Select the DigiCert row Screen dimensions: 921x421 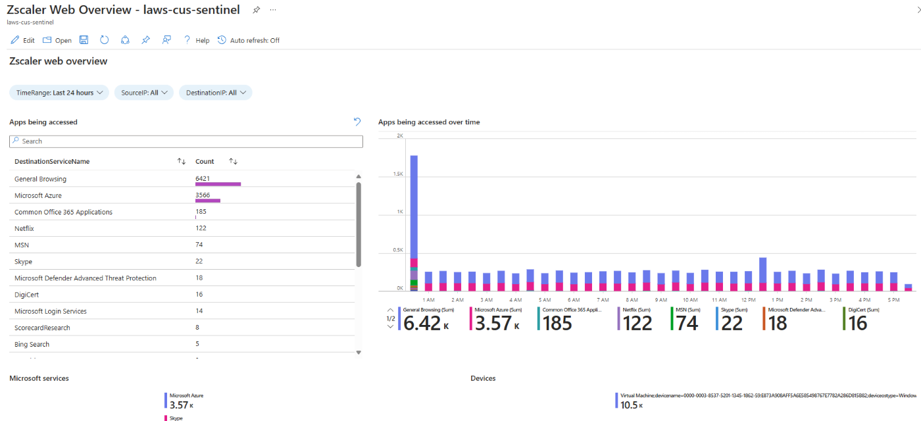[182, 295]
